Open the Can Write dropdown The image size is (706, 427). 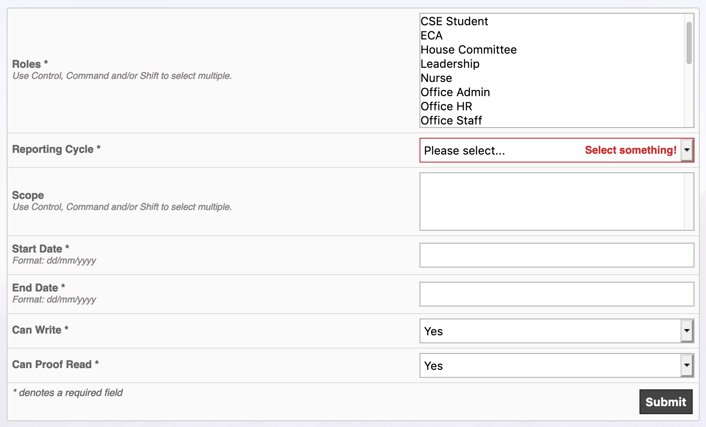click(557, 331)
